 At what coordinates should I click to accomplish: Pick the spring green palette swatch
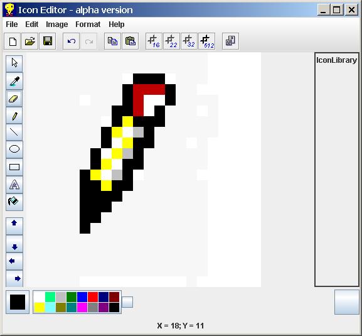[x=50, y=297]
